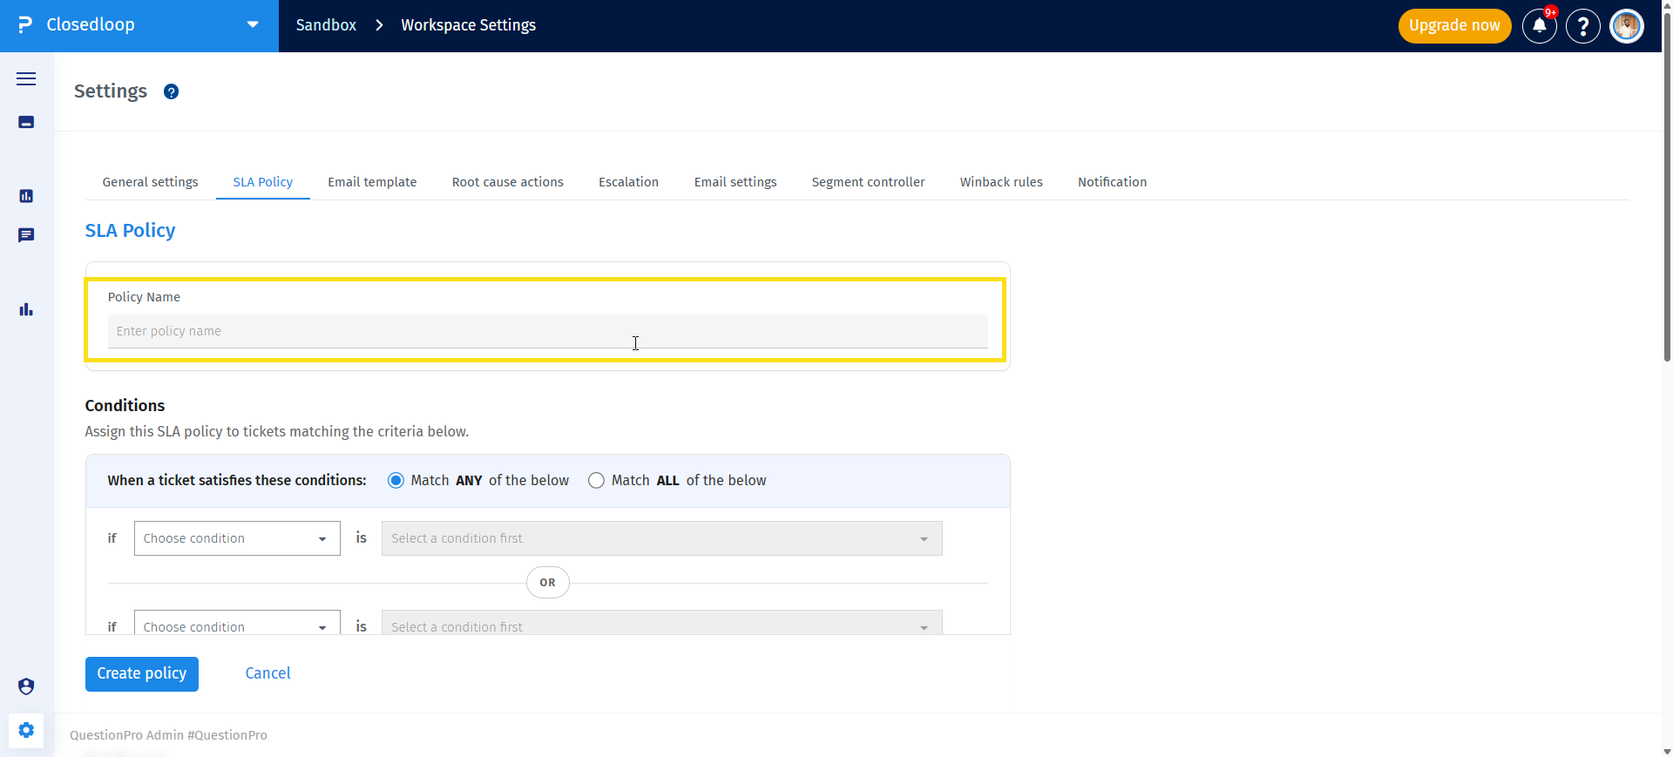Click the Upgrade now button
Image resolution: width=1673 pixels, height=757 pixels.
click(1454, 26)
